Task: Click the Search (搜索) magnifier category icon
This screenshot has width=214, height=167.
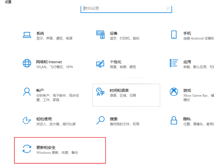Action: (x=100, y=120)
